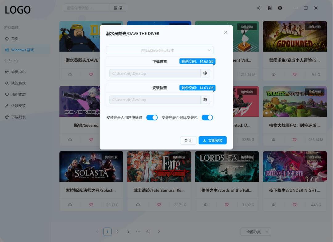Open settings gear icon in header
The image size is (333, 242).
point(280,8)
